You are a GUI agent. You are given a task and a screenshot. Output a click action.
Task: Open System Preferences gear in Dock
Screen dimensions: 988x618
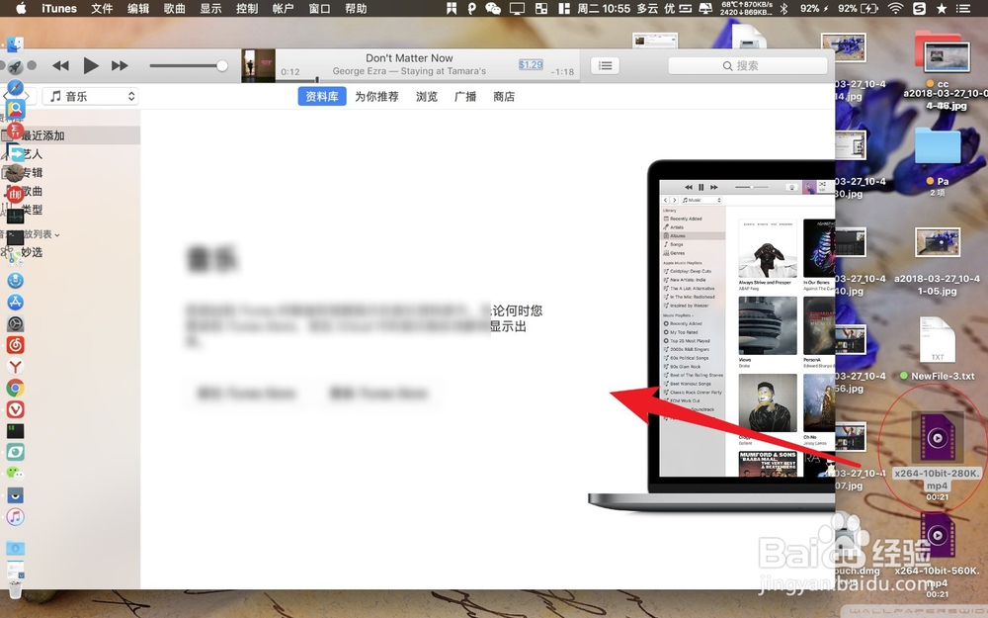15,323
